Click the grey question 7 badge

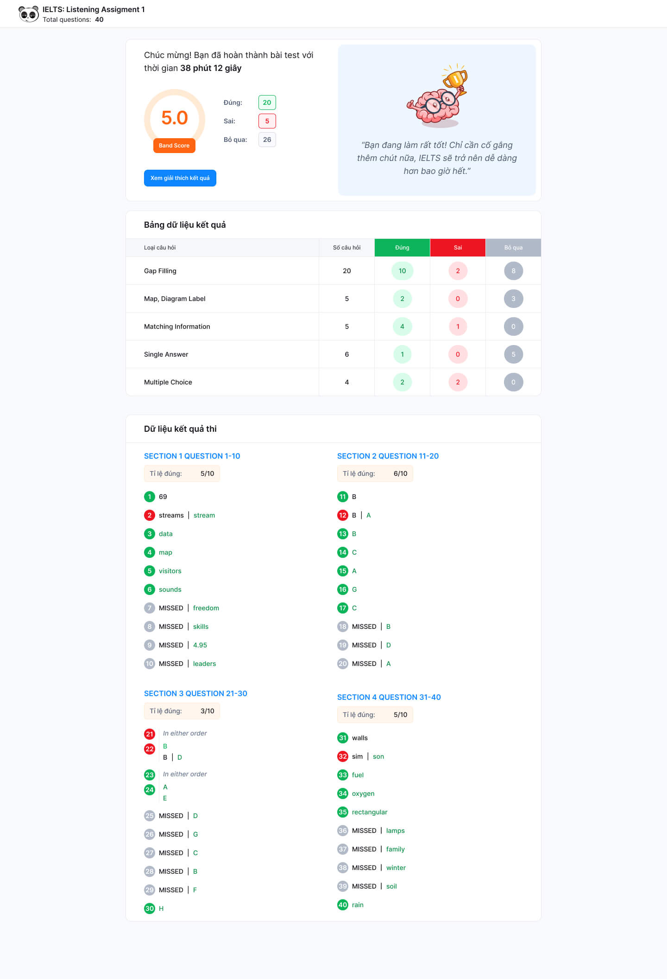pyautogui.click(x=149, y=608)
